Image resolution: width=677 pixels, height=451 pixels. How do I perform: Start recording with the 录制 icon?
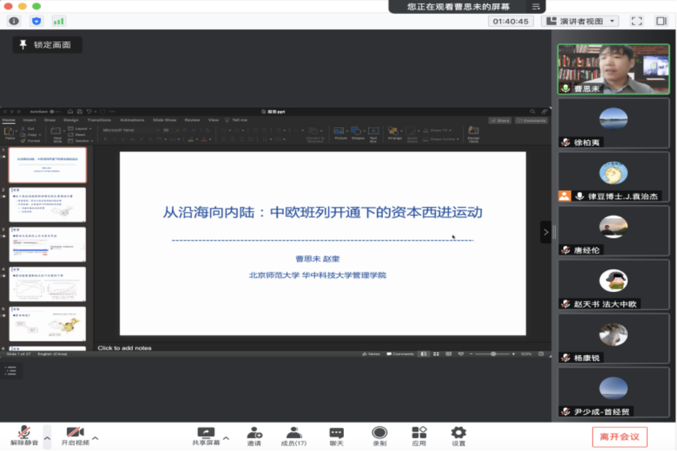click(380, 436)
